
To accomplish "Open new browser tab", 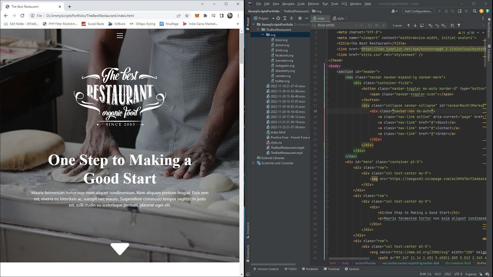I will pyautogui.click(x=69, y=7).
